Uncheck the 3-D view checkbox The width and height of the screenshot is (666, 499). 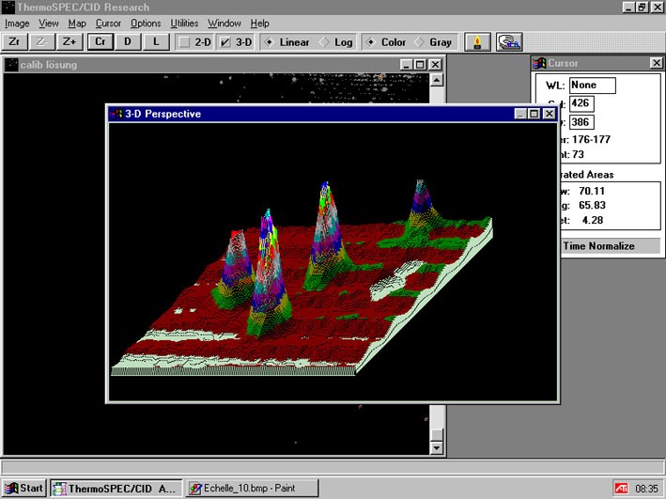pos(225,42)
